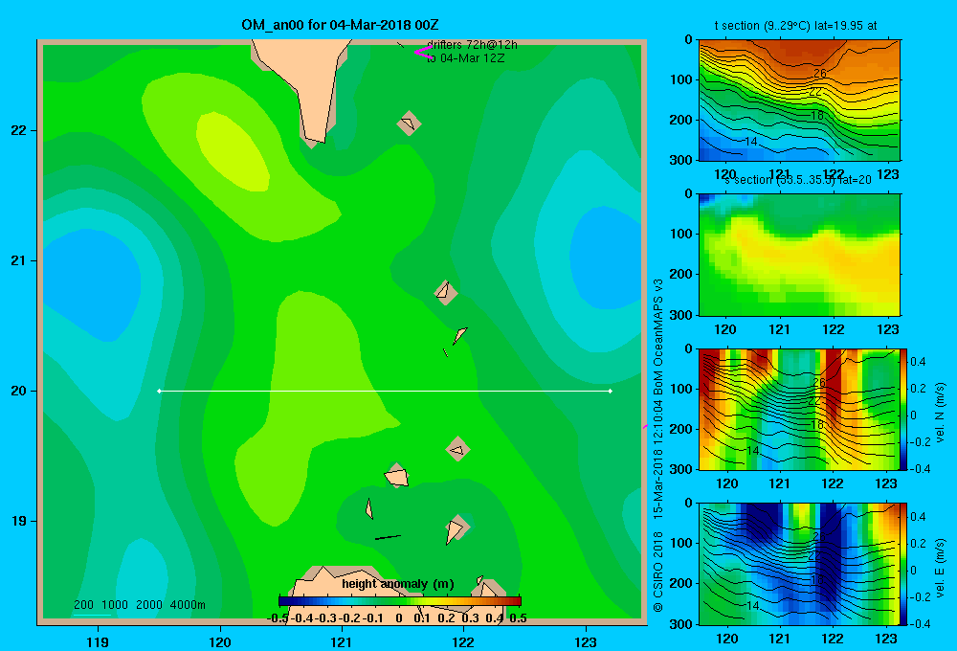Click the left endpoint of the white section line

click(159, 391)
